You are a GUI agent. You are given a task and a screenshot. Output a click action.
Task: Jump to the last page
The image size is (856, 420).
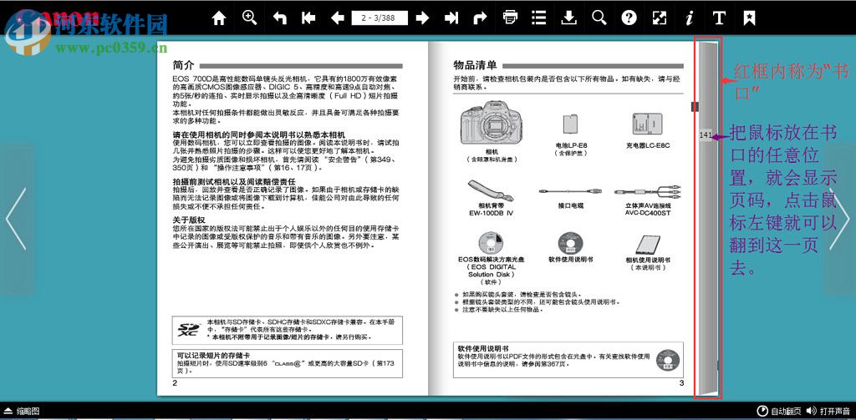pyautogui.click(x=451, y=18)
